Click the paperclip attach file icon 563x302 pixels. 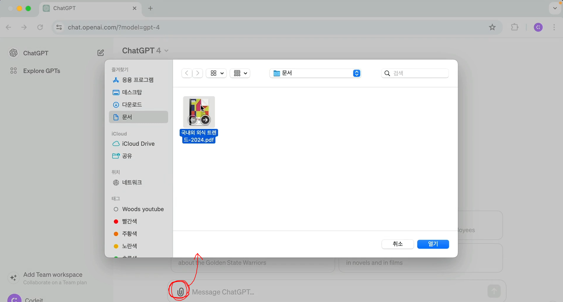pos(180,292)
